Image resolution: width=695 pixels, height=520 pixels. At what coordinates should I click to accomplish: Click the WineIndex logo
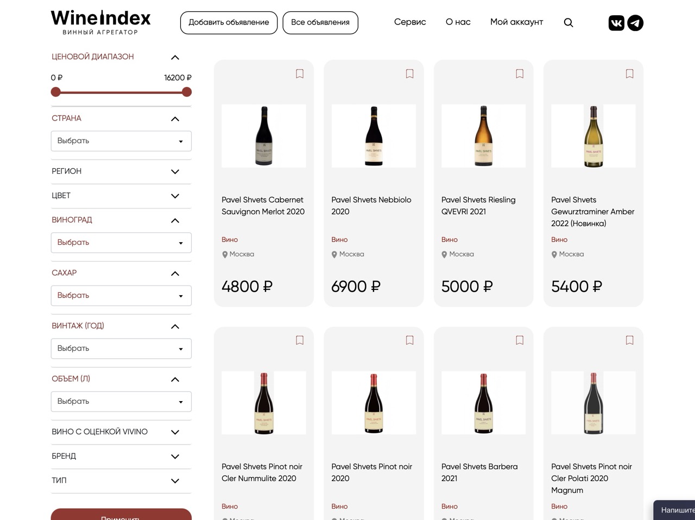[101, 22]
